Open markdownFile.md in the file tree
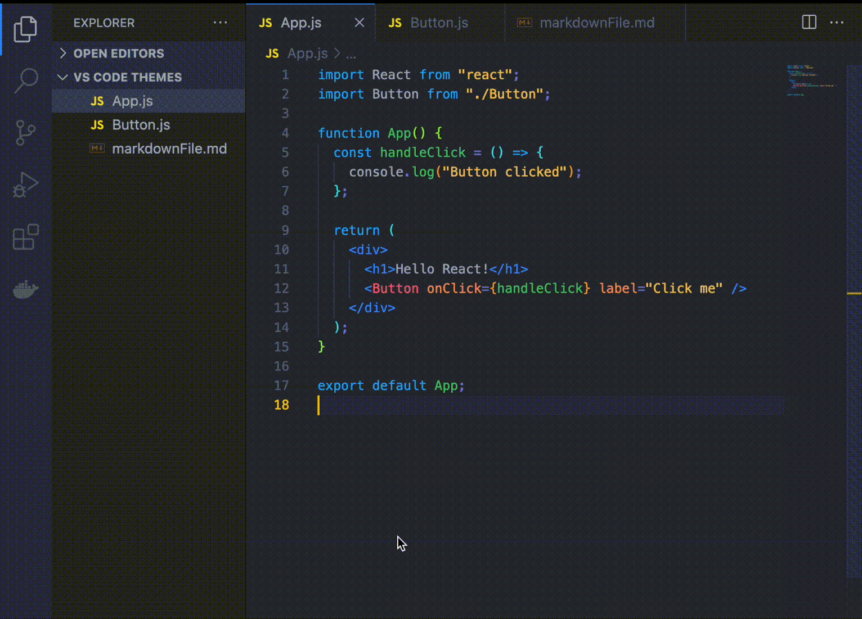Image resolution: width=862 pixels, height=619 pixels. 169,149
